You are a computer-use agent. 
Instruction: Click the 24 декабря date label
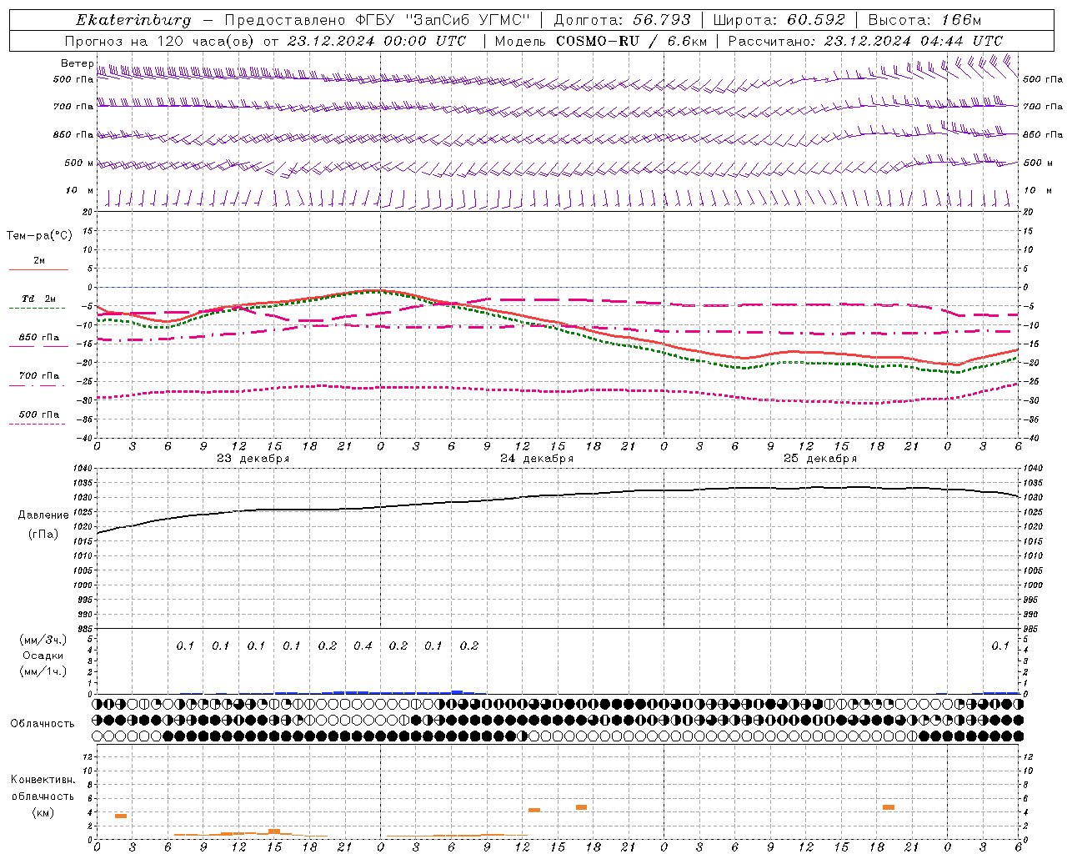point(537,459)
